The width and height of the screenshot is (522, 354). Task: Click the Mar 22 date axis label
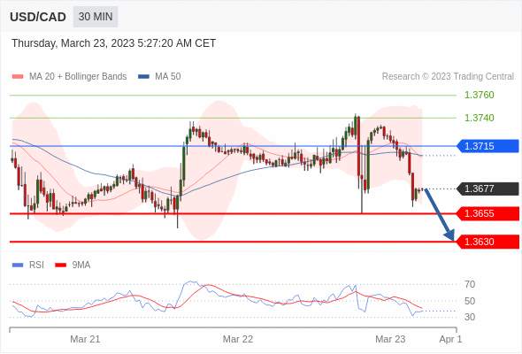[x=238, y=339]
